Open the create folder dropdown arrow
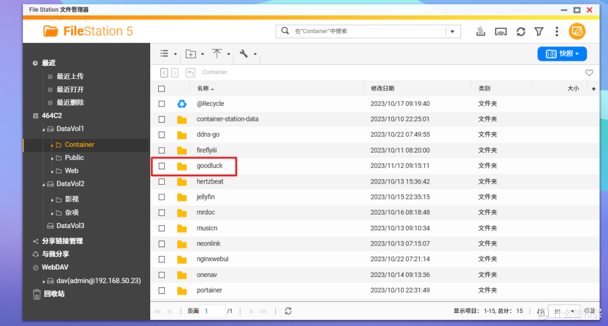Screen dimensions: 608x326 203,54
